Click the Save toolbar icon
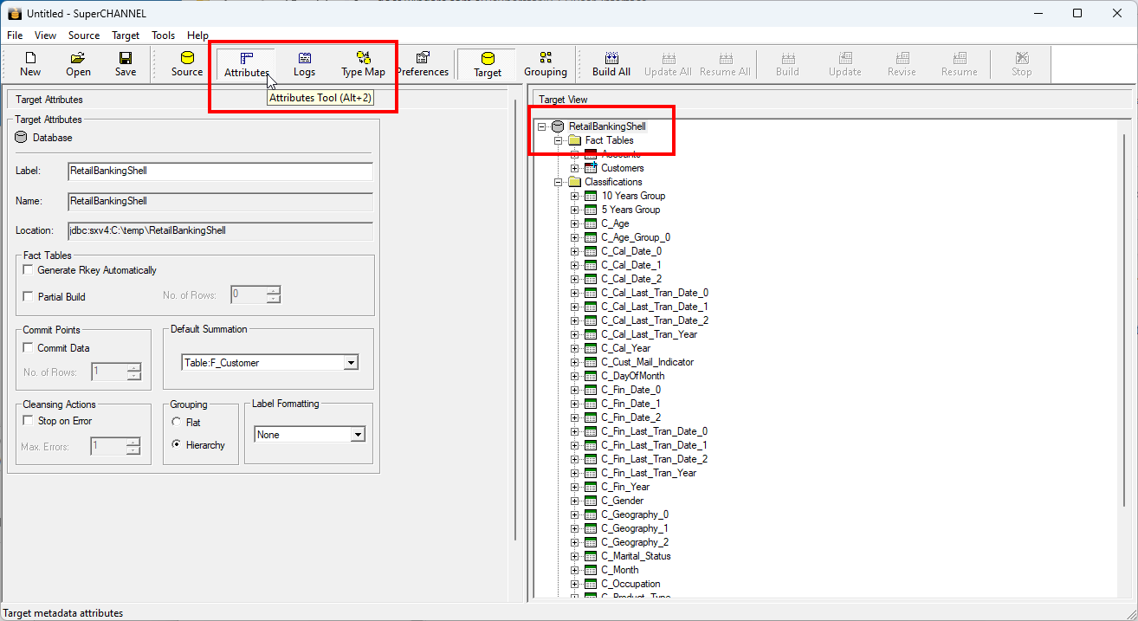The image size is (1138, 621). (126, 63)
